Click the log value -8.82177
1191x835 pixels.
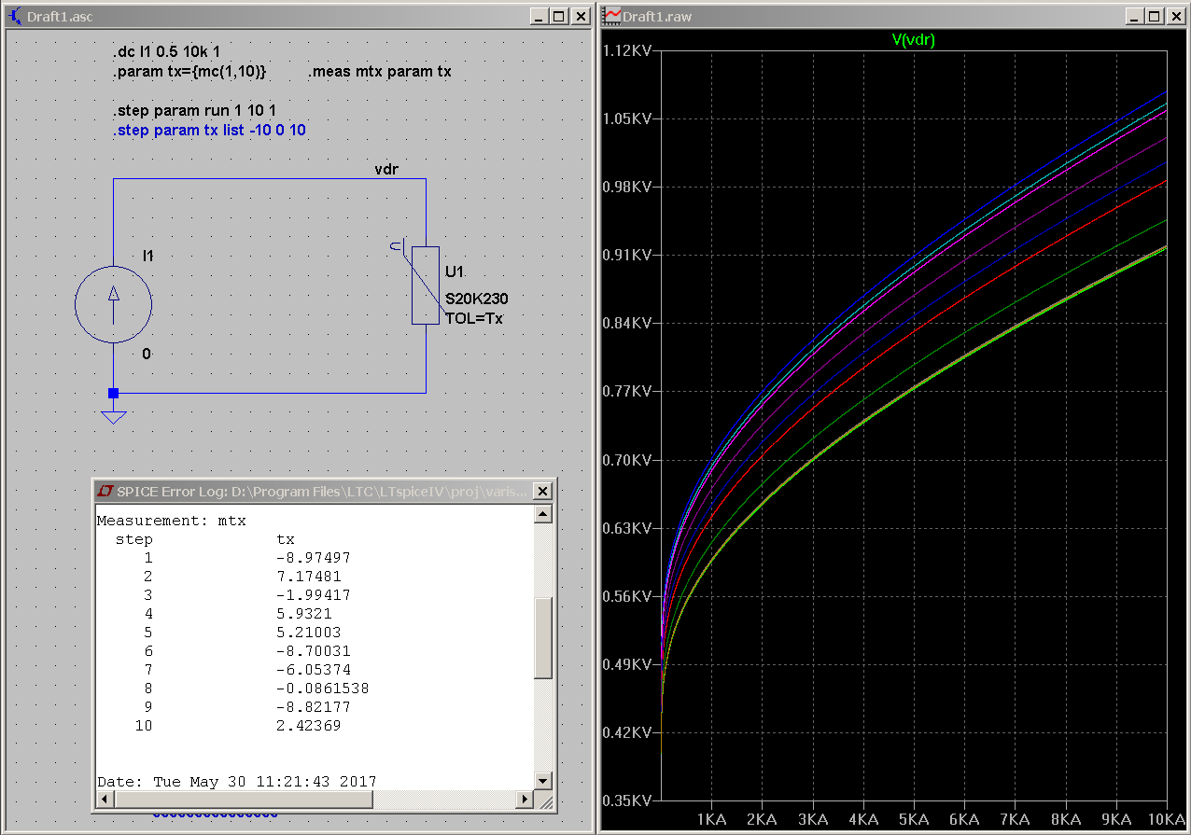[x=314, y=707]
